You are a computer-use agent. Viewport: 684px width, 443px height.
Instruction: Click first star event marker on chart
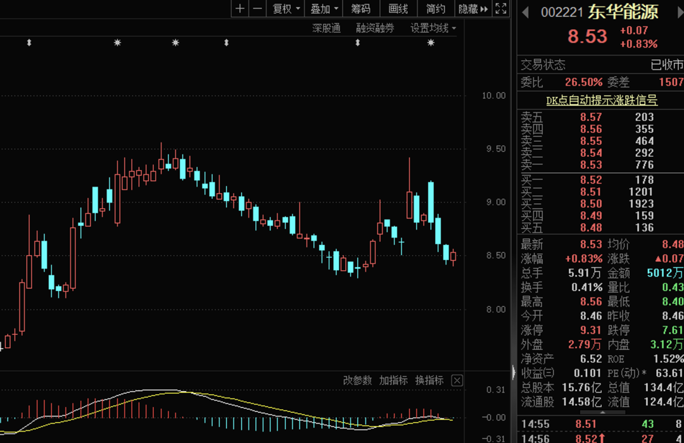click(117, 43)
